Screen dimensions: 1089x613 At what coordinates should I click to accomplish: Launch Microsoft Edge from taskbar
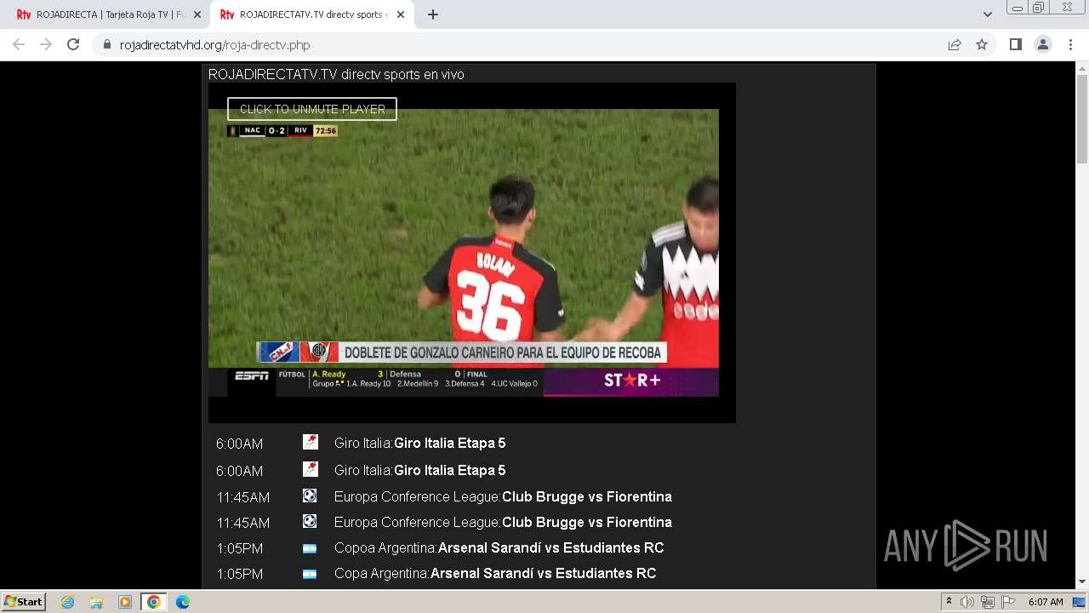point(183,602)
